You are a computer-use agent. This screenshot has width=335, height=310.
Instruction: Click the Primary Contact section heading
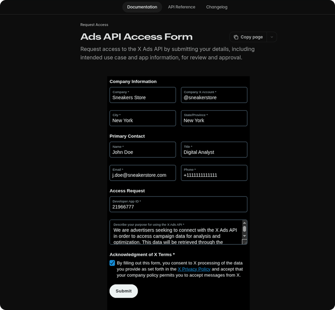click(127, 136)
